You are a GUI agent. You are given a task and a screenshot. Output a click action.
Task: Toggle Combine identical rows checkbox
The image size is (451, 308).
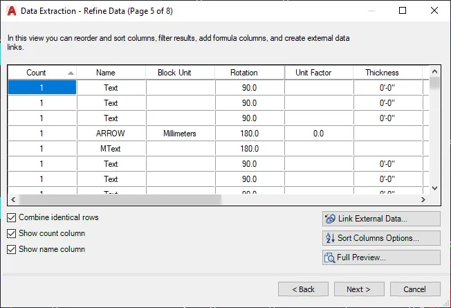pyautogui.click(x=11, y=217)
